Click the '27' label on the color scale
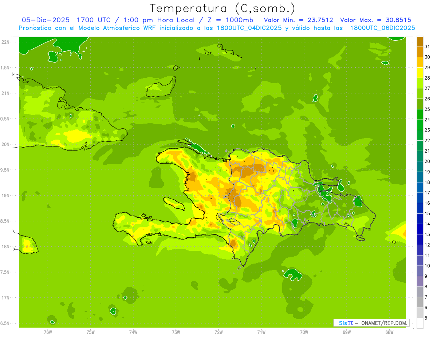Image resolution: width=437 pixels, height=337 pixels. click(428, 88)
